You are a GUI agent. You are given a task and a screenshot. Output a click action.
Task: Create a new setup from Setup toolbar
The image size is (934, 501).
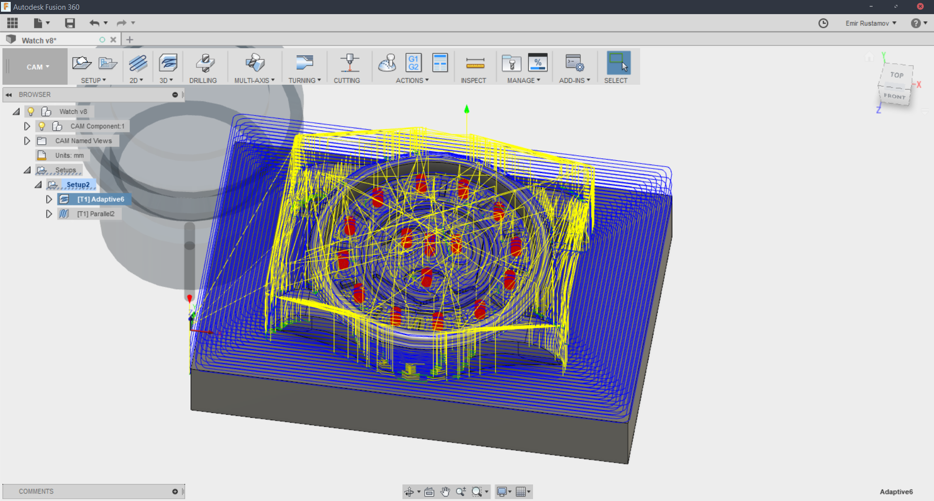82,63
